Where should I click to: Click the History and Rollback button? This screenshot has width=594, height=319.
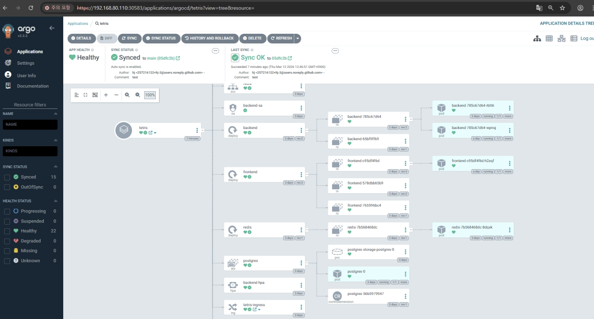[x=209, y=39]
